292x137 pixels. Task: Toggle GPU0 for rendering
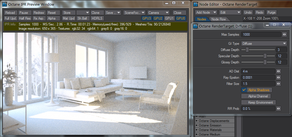[181, 18]
